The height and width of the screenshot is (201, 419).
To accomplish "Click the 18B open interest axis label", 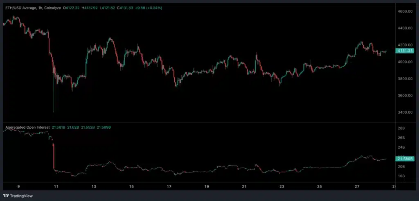I will click(401, 176).
